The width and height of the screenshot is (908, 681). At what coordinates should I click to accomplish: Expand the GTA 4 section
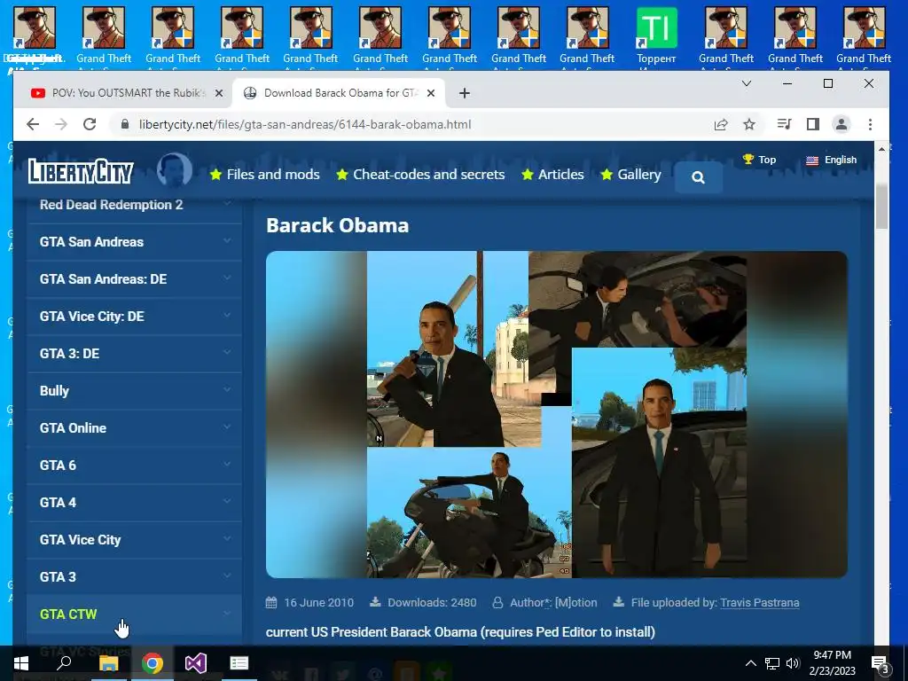tap(135, 502)
